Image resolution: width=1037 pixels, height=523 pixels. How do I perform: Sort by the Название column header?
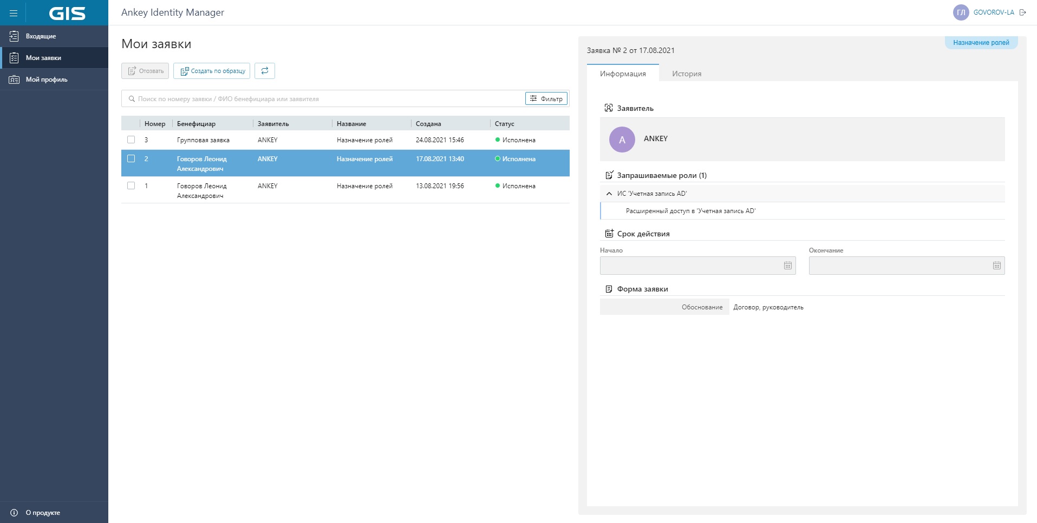(x=351, y=124)
